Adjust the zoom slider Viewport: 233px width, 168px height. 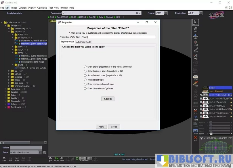click(x=211, y=133)
